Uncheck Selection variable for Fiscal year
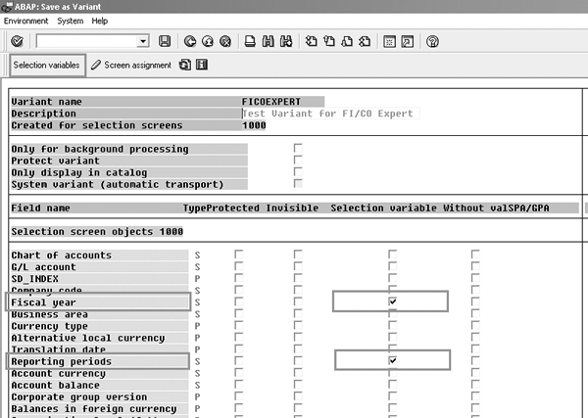 click(x=392, y=302)
